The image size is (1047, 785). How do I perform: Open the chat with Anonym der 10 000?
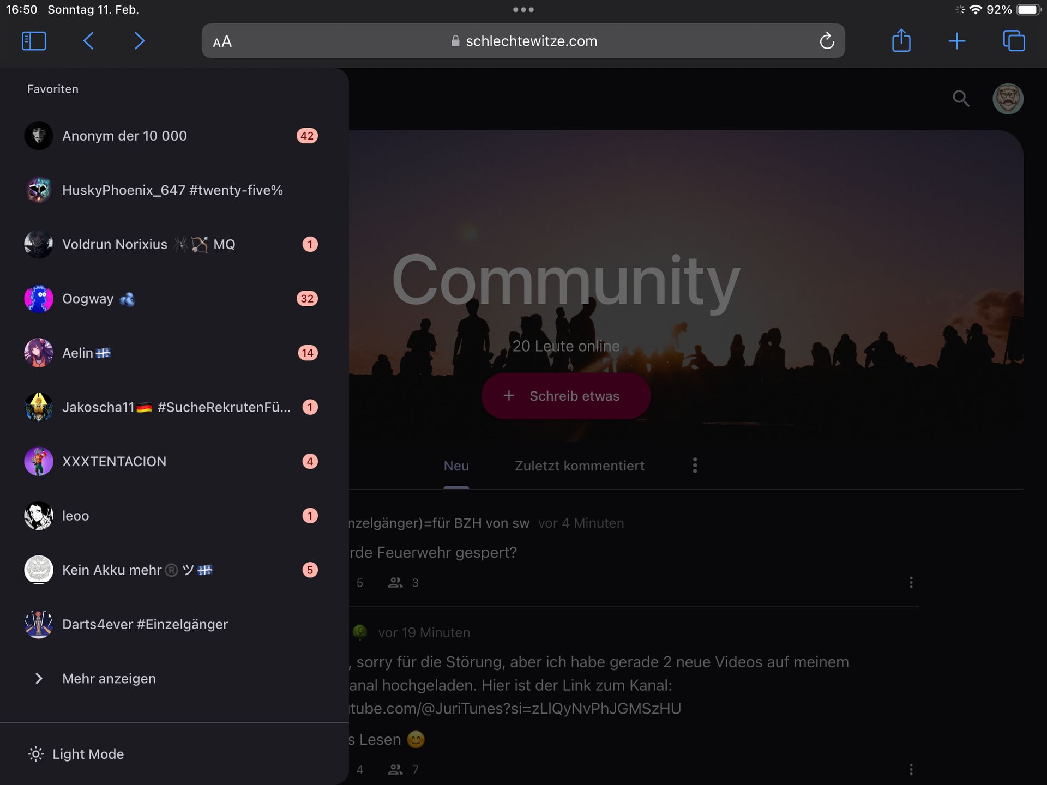pos(124,136)
